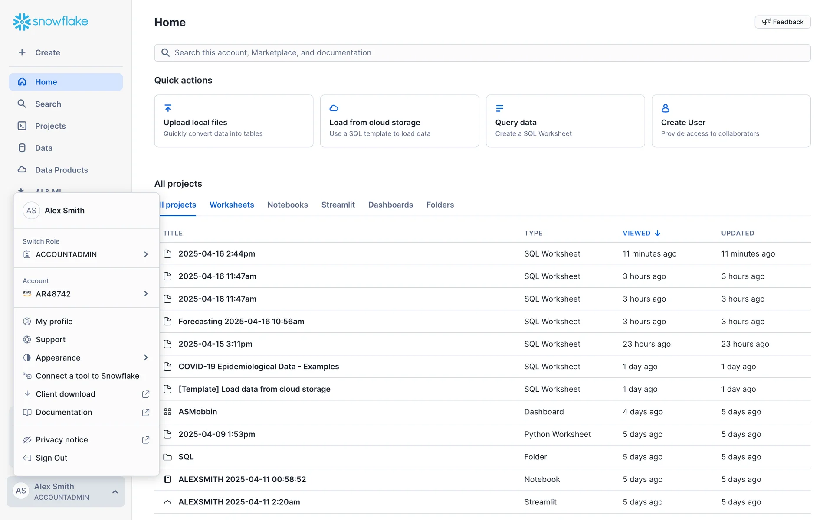
Task: Expand the Appearance submenu chevron
Action: [146, 357]
